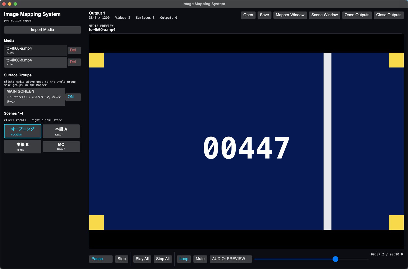Click Open Outputs in the top bar
408x269 pixels.
click(x=357, y=15)
